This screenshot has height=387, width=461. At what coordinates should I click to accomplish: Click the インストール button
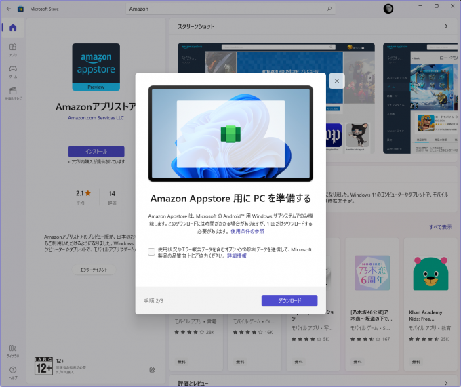click(x=96, y=152)
